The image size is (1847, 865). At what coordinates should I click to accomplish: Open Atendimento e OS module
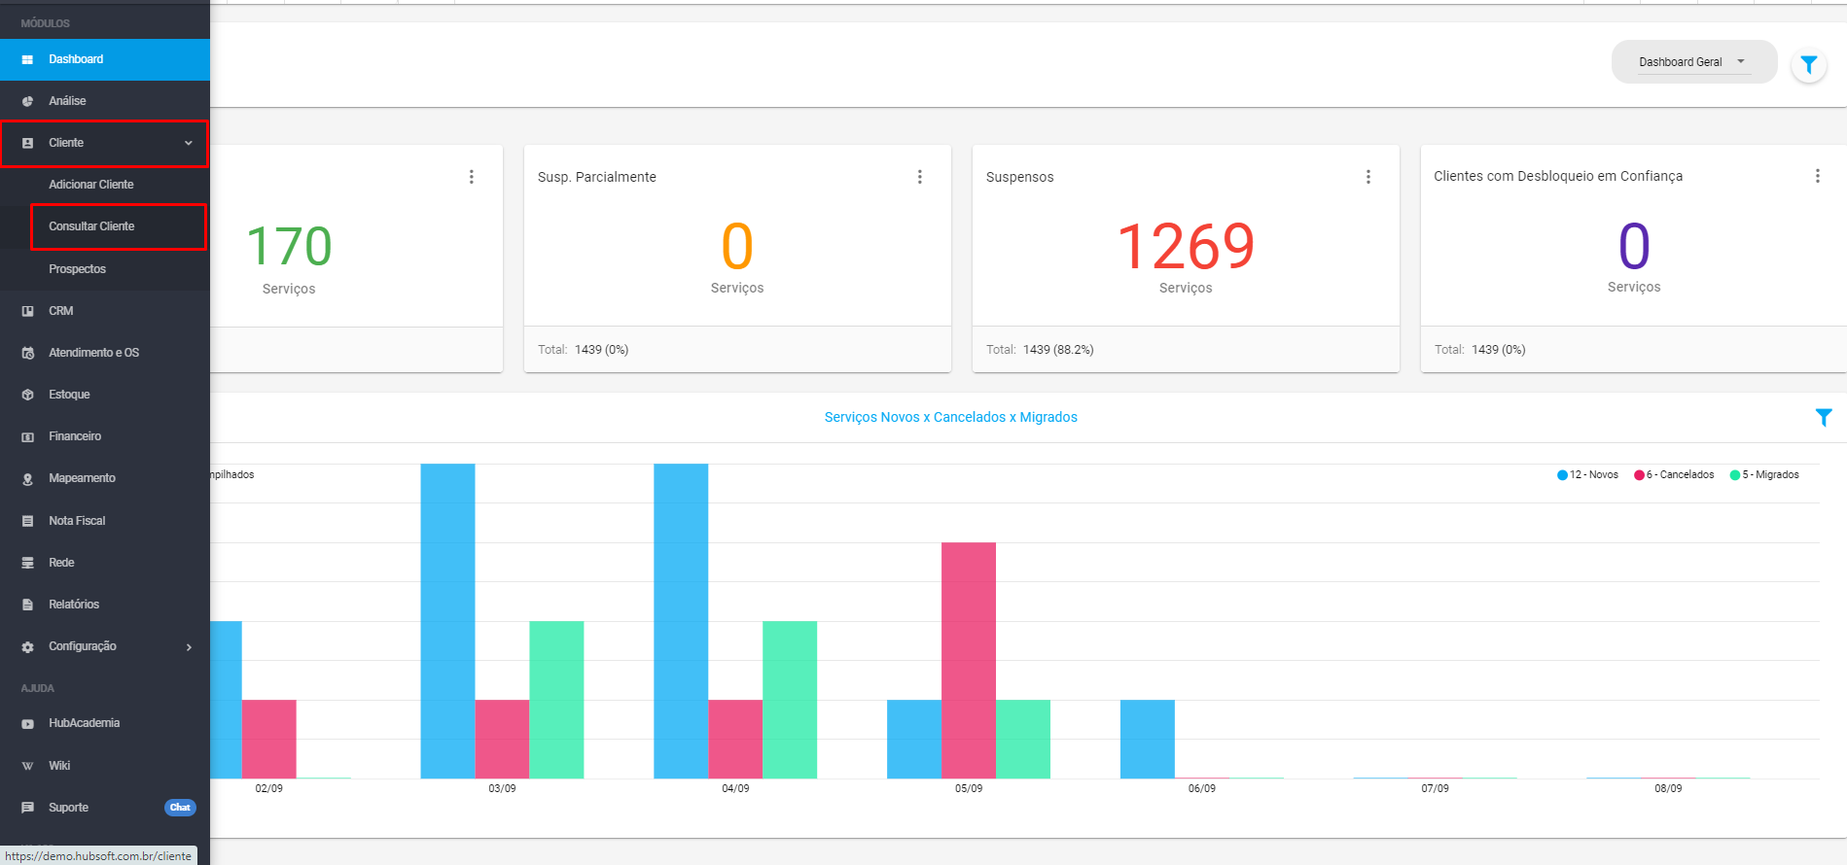93,353
